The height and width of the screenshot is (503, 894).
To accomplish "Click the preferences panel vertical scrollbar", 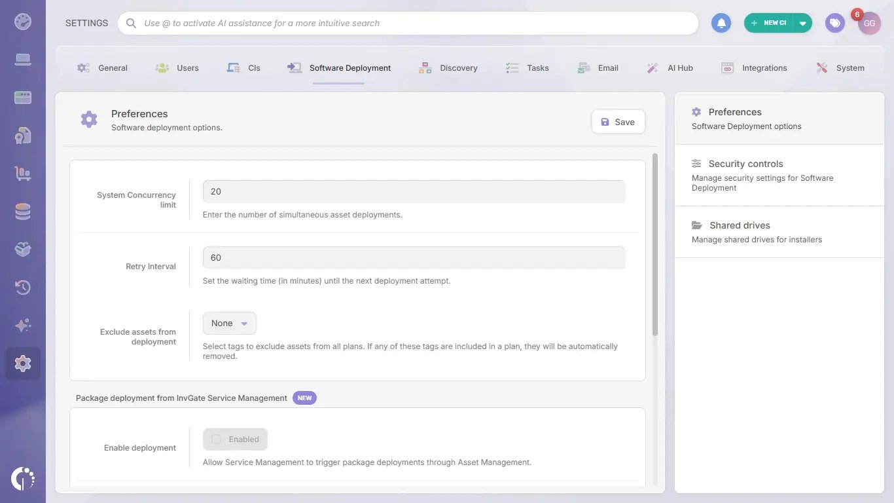I will 654,245.
